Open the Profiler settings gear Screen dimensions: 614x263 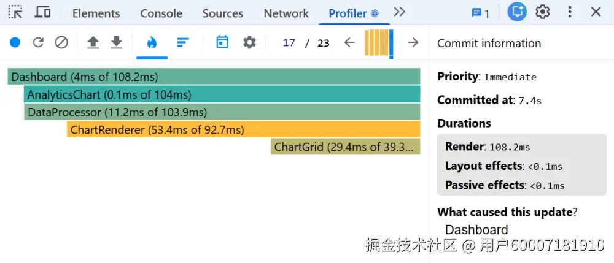coord(249,42)
